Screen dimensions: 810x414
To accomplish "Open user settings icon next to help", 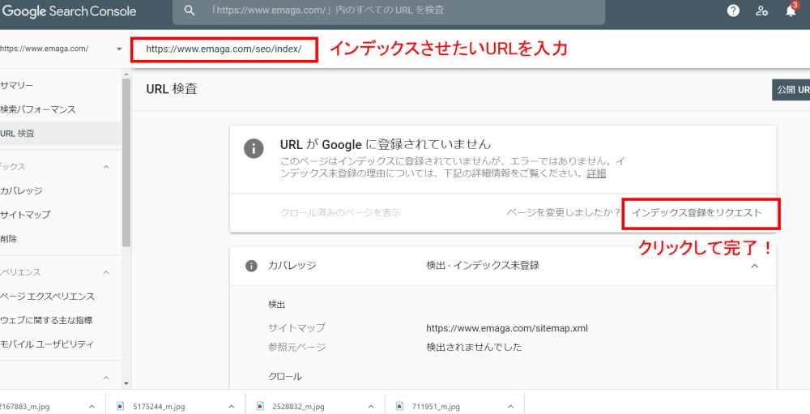I will click(761, 11).
